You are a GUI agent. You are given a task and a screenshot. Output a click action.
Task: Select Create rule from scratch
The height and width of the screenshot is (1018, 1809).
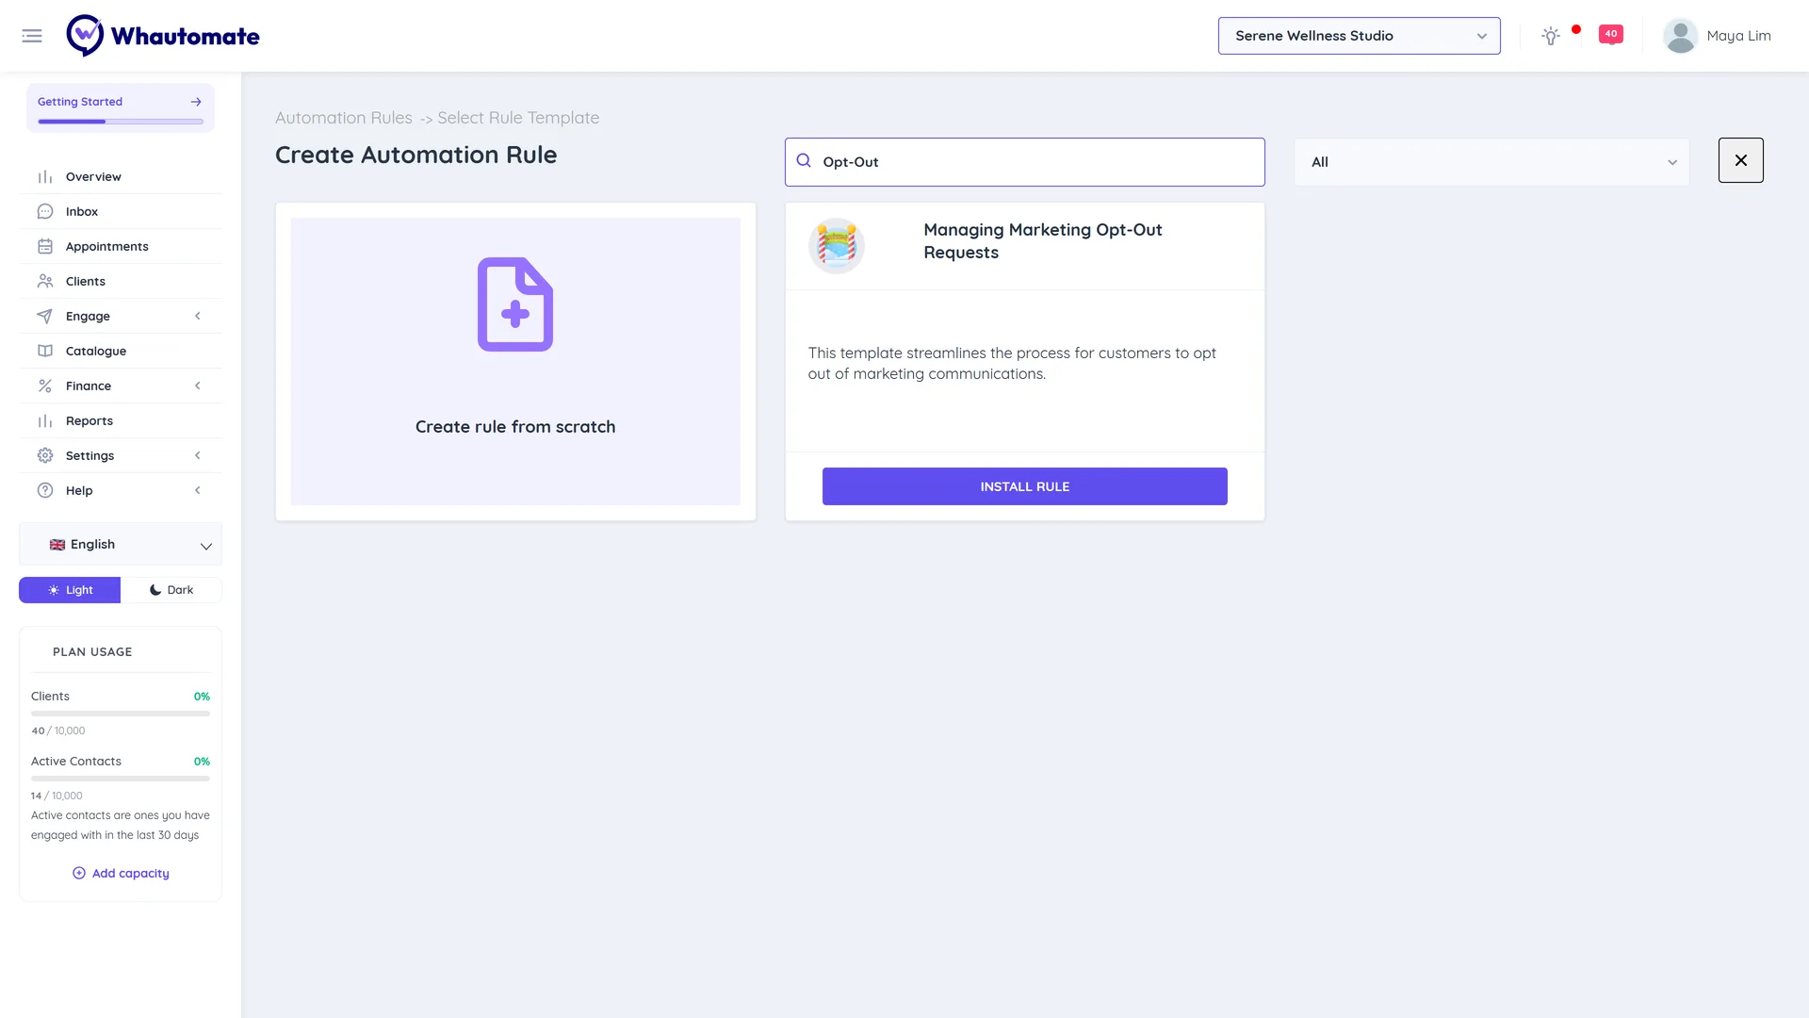pyautogui.click(x=515, y=361)
